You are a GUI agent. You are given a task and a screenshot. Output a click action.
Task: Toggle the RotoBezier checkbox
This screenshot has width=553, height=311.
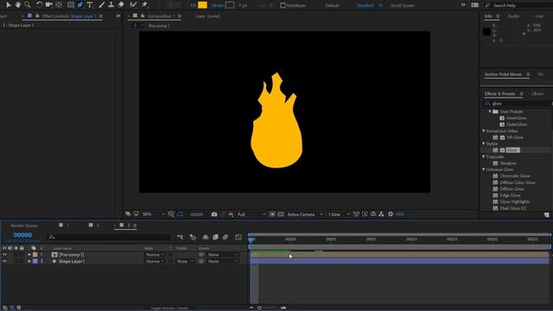(283, 5)
